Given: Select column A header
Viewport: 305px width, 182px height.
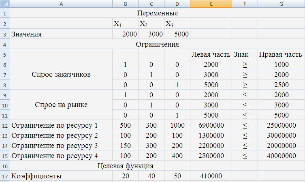Looking at the screenshot, I should 61,4.
